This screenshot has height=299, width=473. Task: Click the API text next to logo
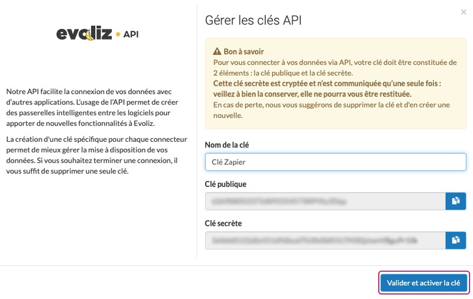point(131,34)
